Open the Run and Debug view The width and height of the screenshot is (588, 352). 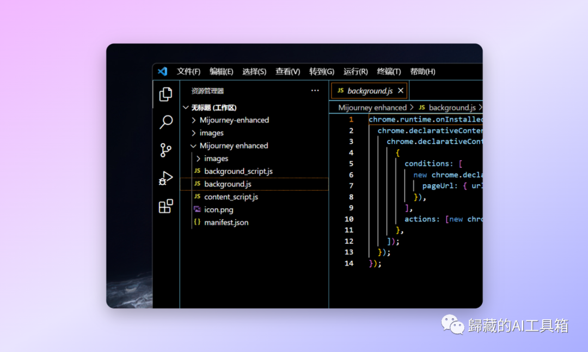[x=166, y=178]
